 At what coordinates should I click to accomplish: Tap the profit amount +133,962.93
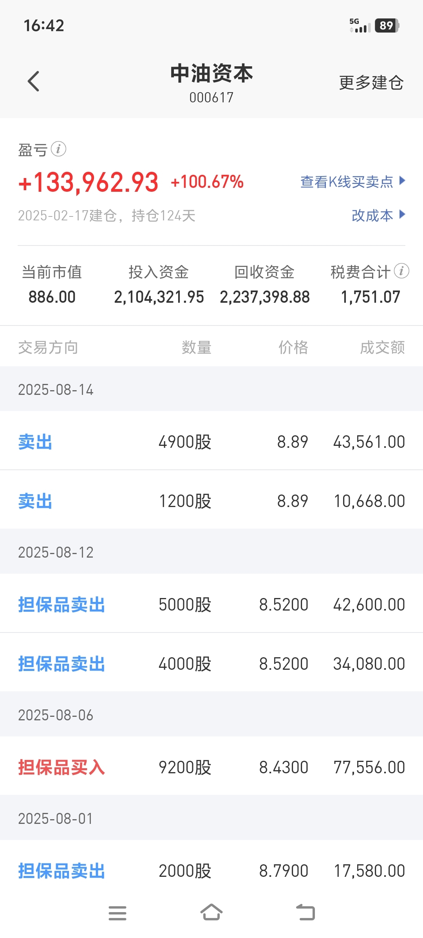89,182
